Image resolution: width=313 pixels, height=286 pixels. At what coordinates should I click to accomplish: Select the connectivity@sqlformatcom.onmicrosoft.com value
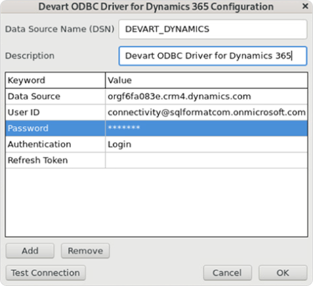click(207, 112)
